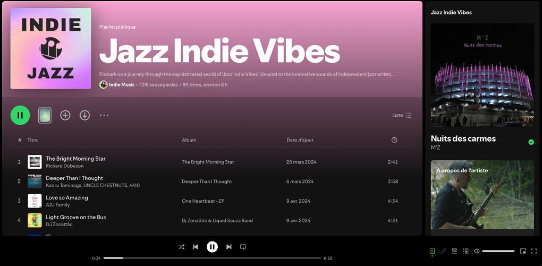Click the 26 mars 2024 date cell
The image size is (542, 266).
click(x=301, y=162)
